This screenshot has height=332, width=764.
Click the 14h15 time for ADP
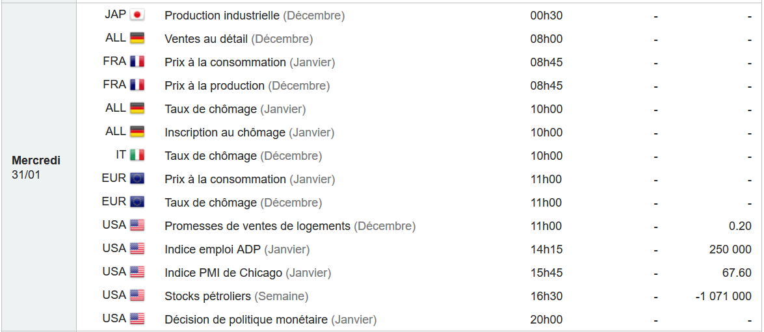click(546, 249)
